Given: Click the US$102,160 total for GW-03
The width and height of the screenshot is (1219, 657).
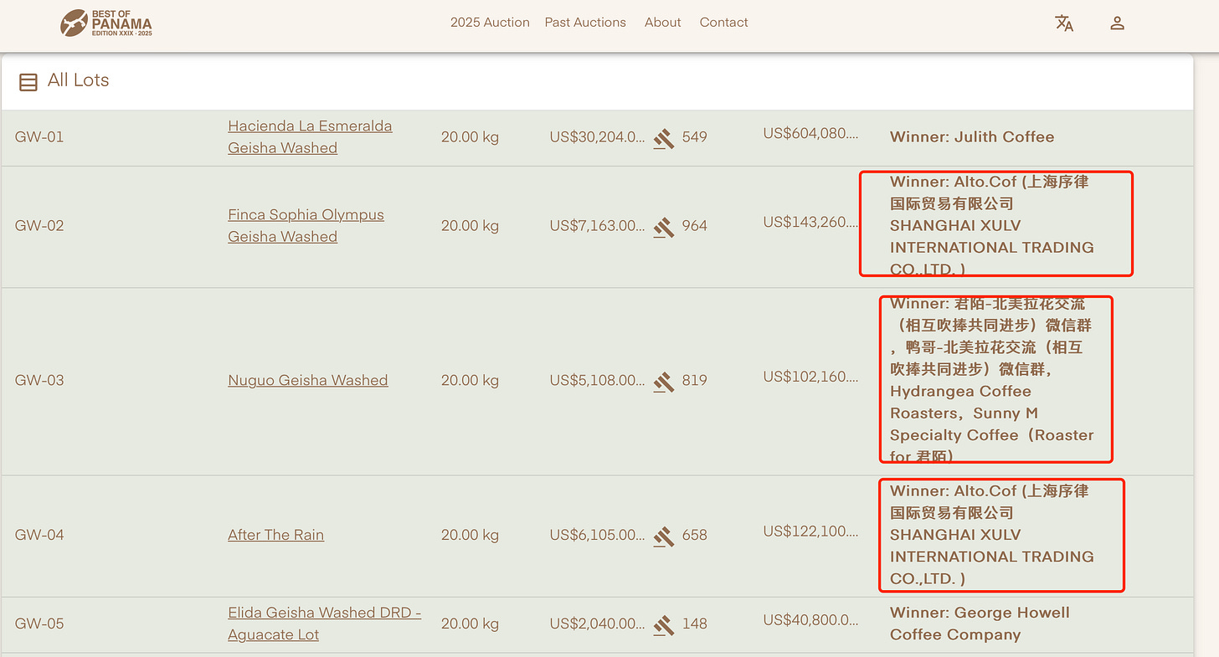Looking at the screenshot, I should coord(811,377).
